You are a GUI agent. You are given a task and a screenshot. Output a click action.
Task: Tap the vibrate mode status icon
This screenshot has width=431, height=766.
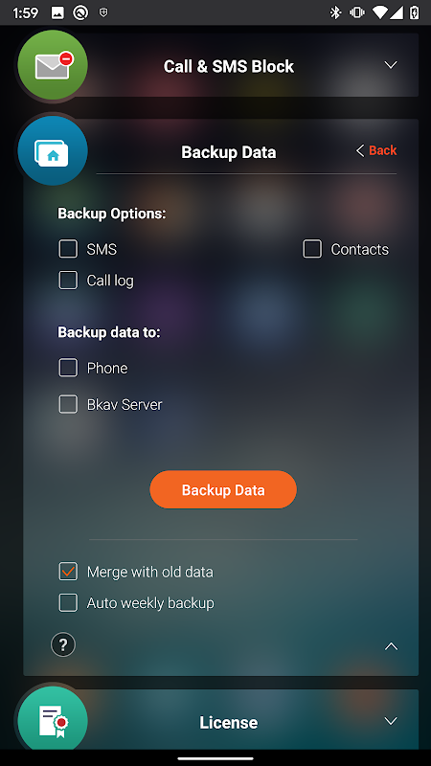pyautogui.click(x=357, y=12)
